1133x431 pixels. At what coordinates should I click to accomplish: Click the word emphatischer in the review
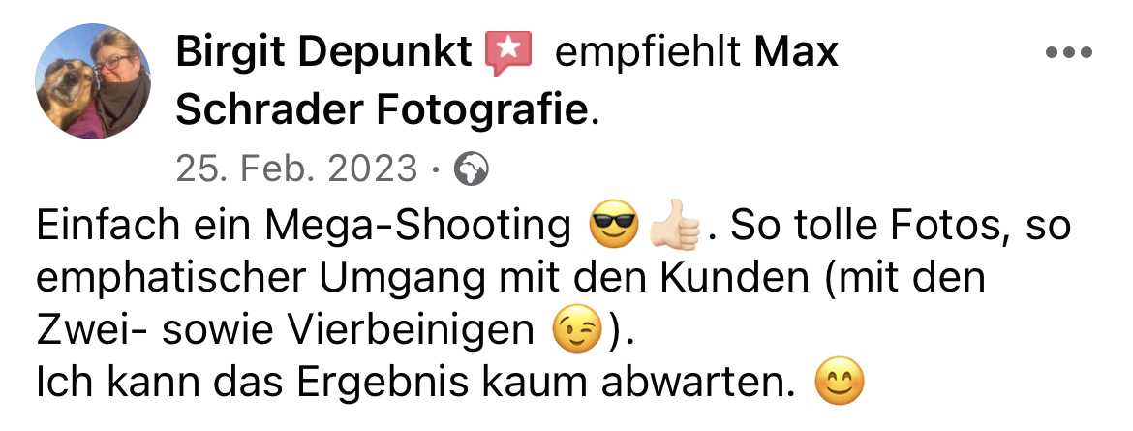click(171, 280)
